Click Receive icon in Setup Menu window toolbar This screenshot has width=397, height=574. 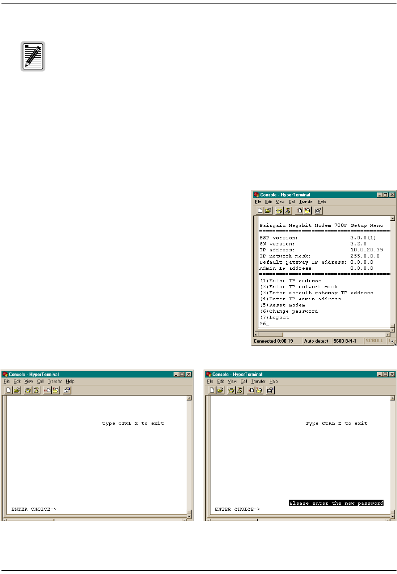[307, 210]
